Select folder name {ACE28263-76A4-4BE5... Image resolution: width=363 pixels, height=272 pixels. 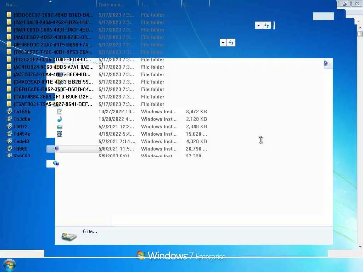52,74
